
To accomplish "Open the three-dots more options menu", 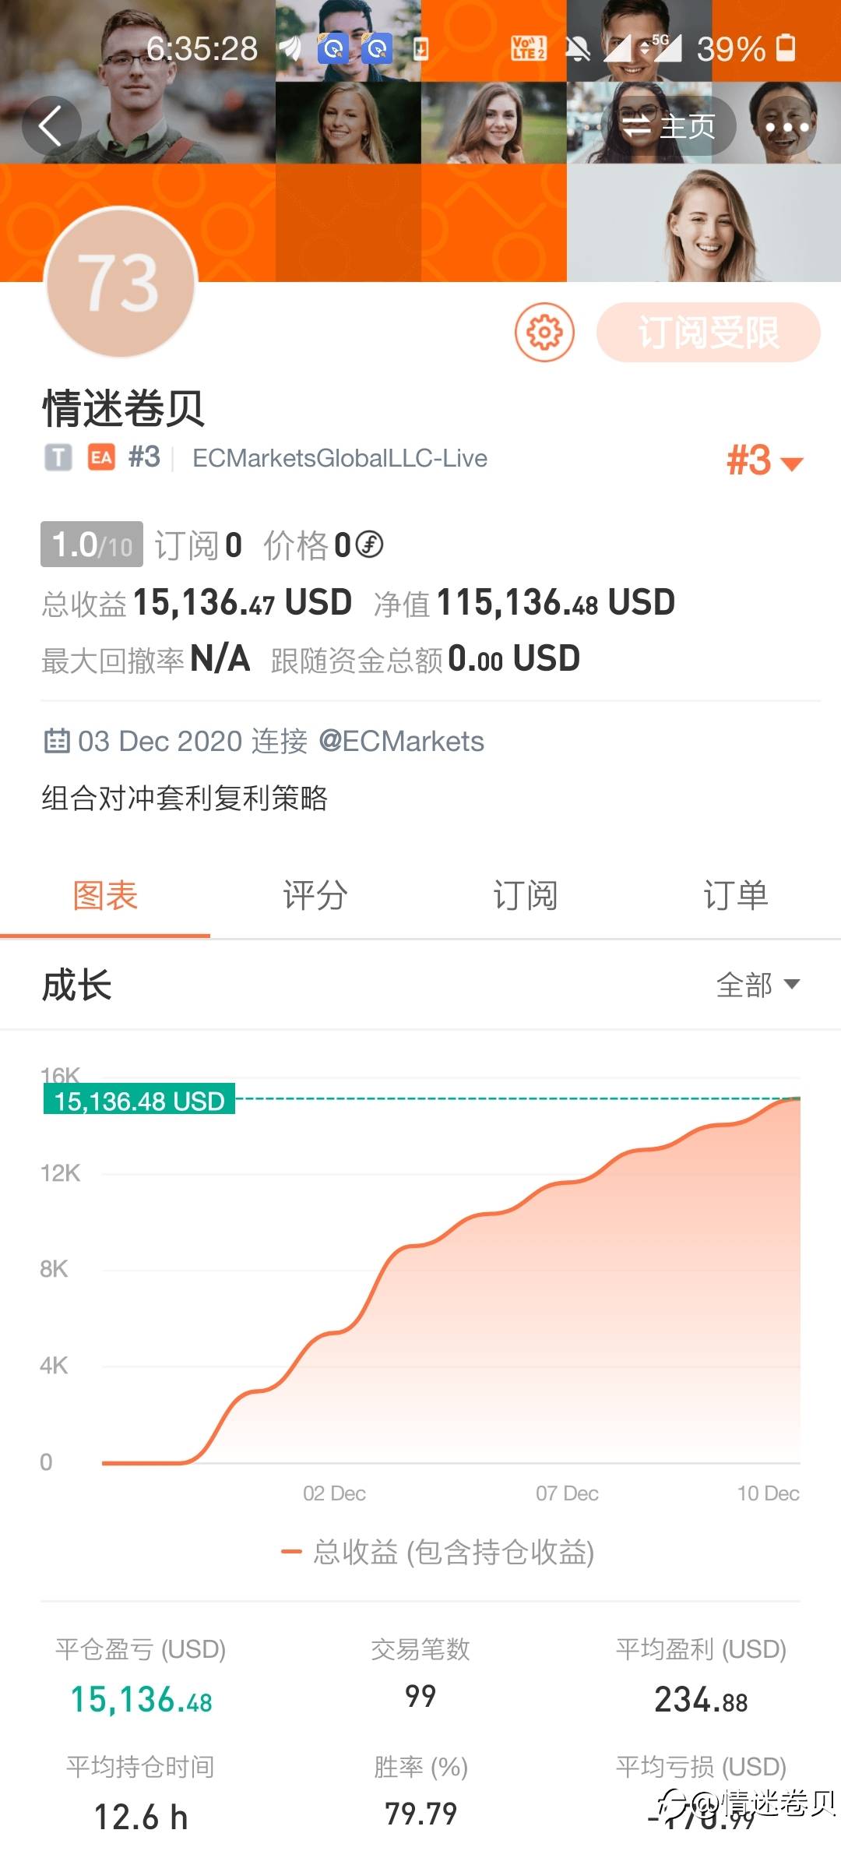I will 786,126.
